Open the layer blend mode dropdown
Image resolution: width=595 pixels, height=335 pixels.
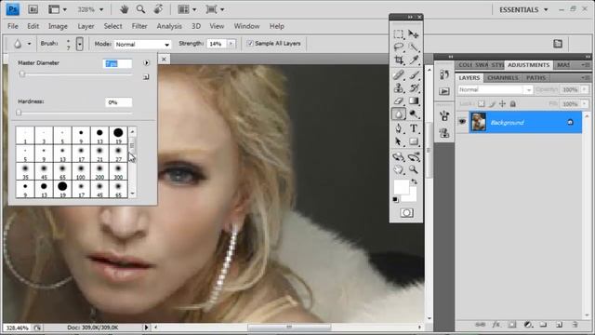[x=495, y=89]
